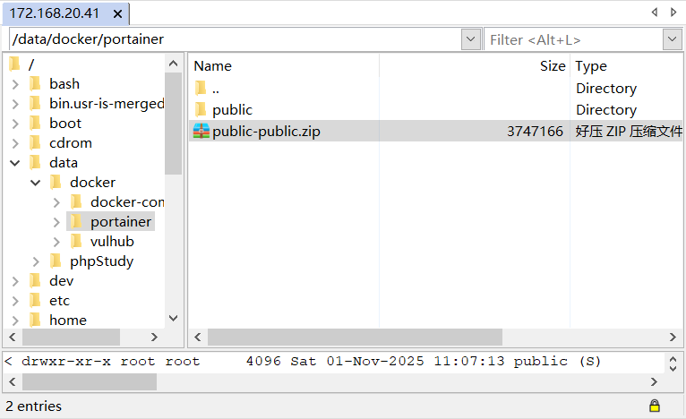Collapse the docker folder node
This screenshot has width=686, height=419.
[x=36, y=183]
